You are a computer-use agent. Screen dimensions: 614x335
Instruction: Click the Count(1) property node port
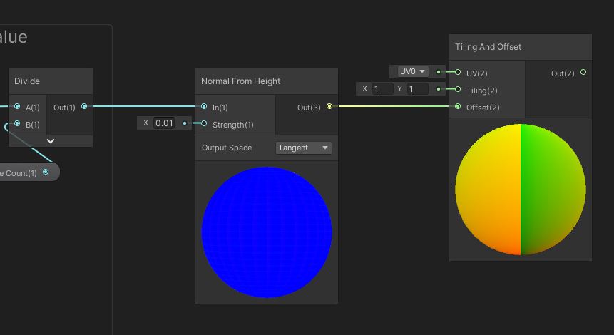click(x=46, y=172)
